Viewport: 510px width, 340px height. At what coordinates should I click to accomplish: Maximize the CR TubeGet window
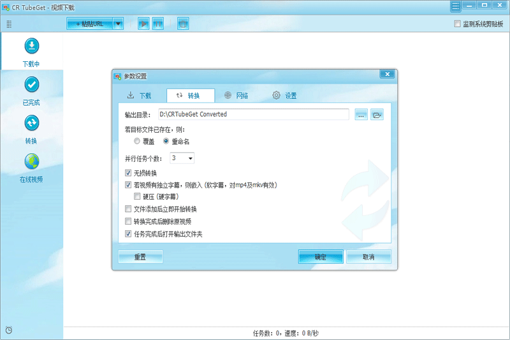pyautogui.click(x=484, y=5)
